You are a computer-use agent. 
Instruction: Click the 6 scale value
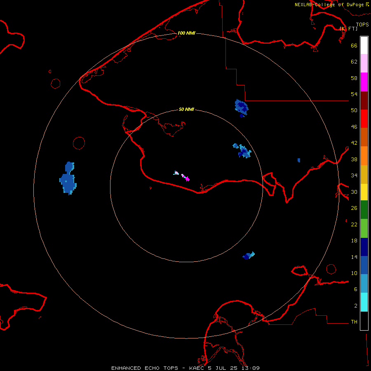point(356,289)
